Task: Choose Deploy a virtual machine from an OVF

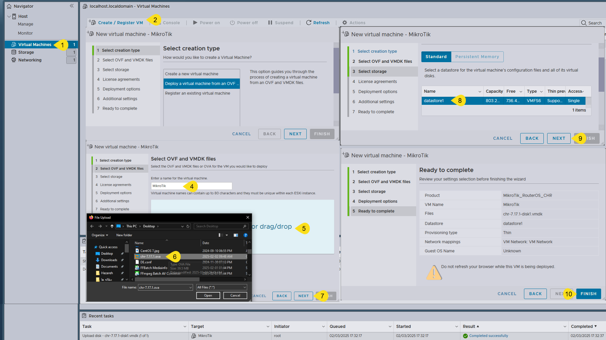Action: pyautogui.click(x=201, y=84)
